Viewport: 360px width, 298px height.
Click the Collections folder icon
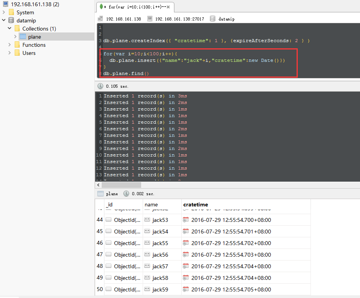[17, 29]
